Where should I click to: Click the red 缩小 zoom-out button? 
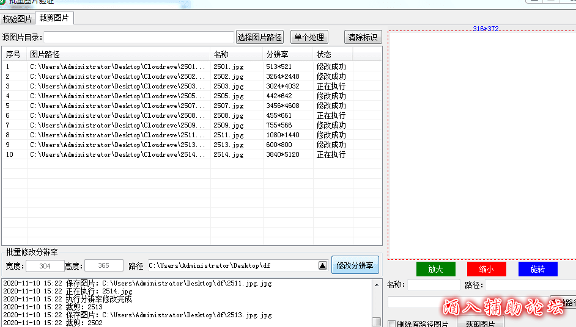tap(487, 269)
